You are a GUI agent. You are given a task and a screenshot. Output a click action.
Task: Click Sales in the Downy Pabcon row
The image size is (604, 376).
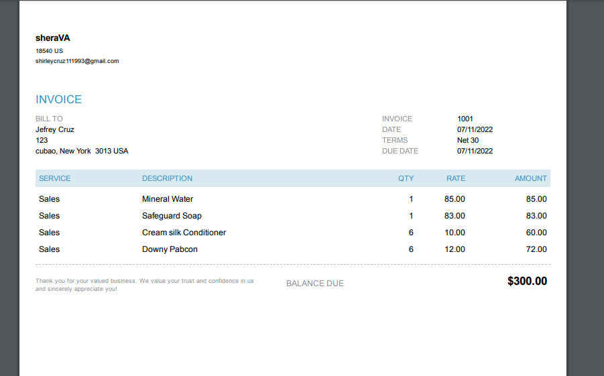(50, 249)
